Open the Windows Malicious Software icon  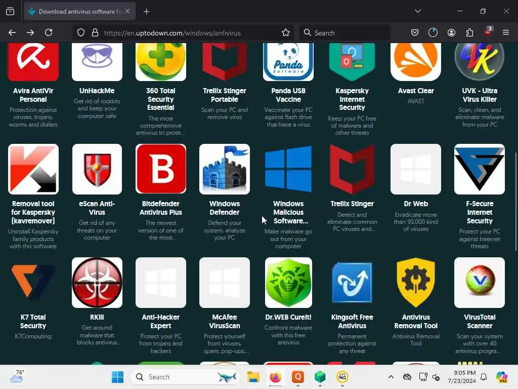tap(288, 169)
